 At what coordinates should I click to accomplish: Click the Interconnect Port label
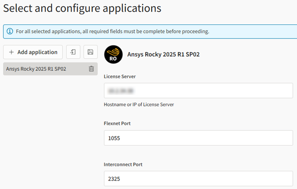click(x=123, y=165)
